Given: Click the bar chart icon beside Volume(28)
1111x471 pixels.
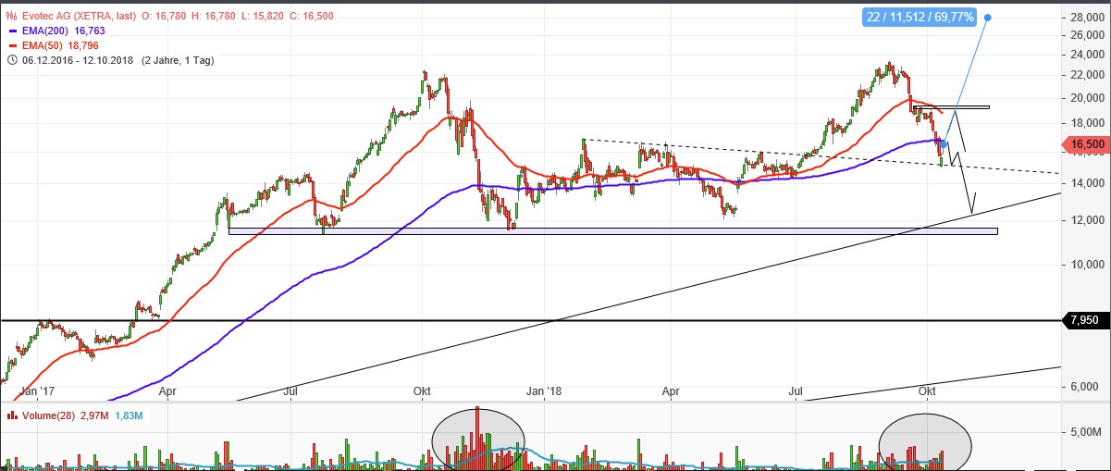Looking at the screenshot, I should [x=11, y=415].
